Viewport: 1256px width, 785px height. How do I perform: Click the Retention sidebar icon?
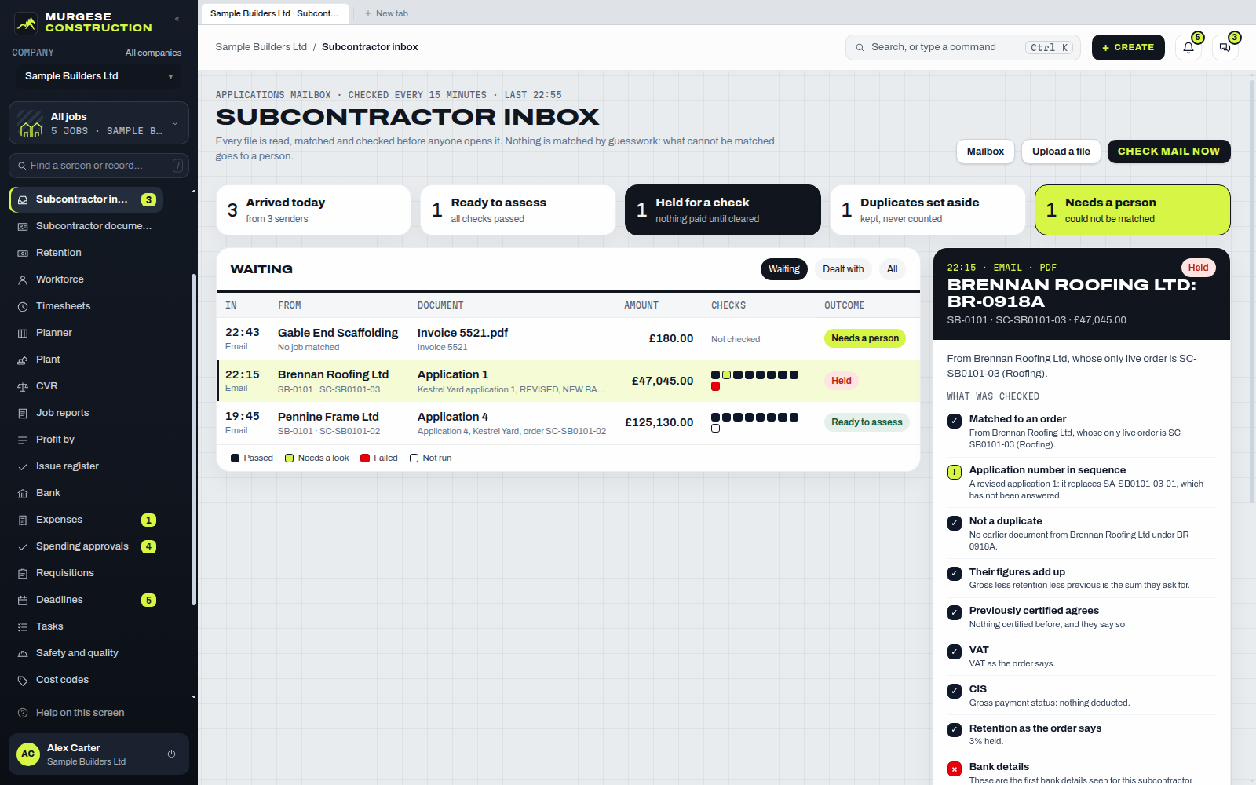pyautogui.click(x=23, y=253)
